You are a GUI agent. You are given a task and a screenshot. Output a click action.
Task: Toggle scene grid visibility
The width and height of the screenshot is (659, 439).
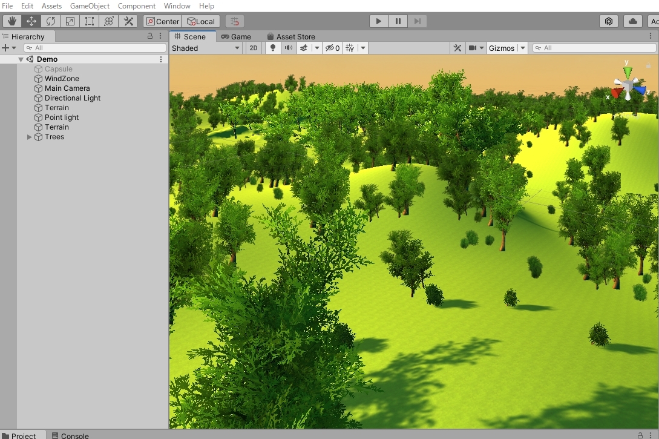click(x=350, y=48)
